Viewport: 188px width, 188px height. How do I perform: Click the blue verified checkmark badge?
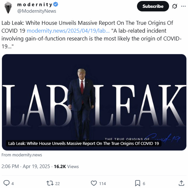point(56,5)
